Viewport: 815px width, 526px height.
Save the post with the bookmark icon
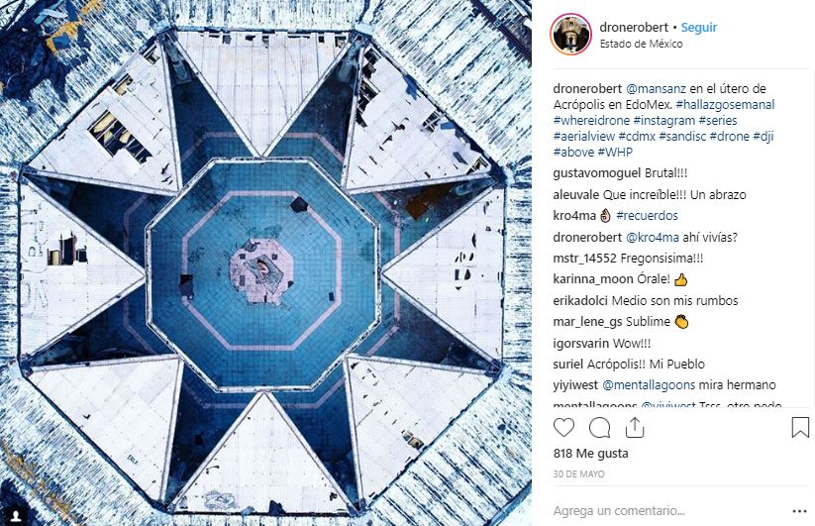[800, 428]
